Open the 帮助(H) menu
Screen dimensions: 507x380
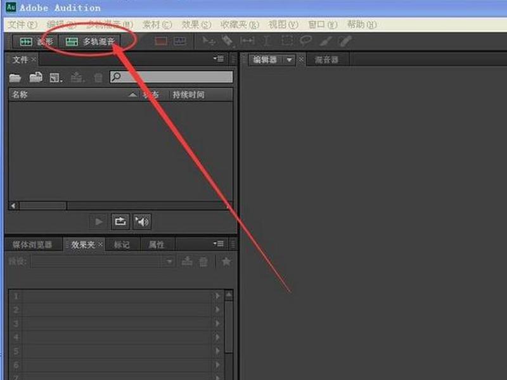point(362,25)
